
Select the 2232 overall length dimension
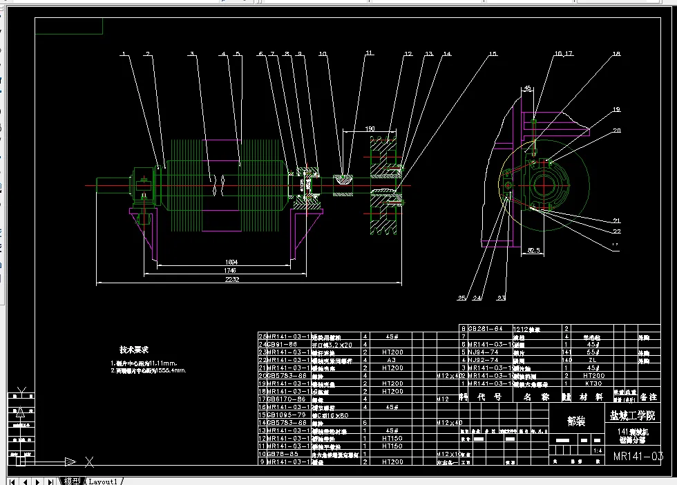(232, 279)
